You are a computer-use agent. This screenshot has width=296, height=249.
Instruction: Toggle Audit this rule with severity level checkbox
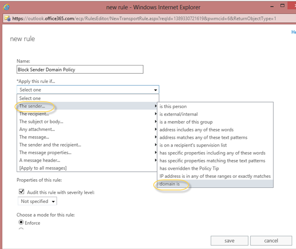tap(21, 192)
